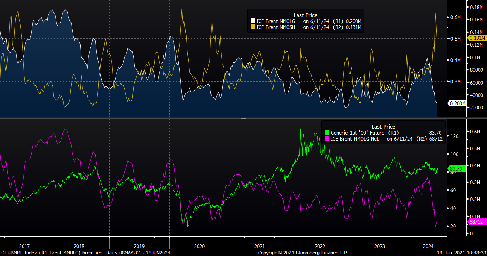Click the 40000 axis label
The height and width of the screenshot is (256, 487).
(476, 95)
